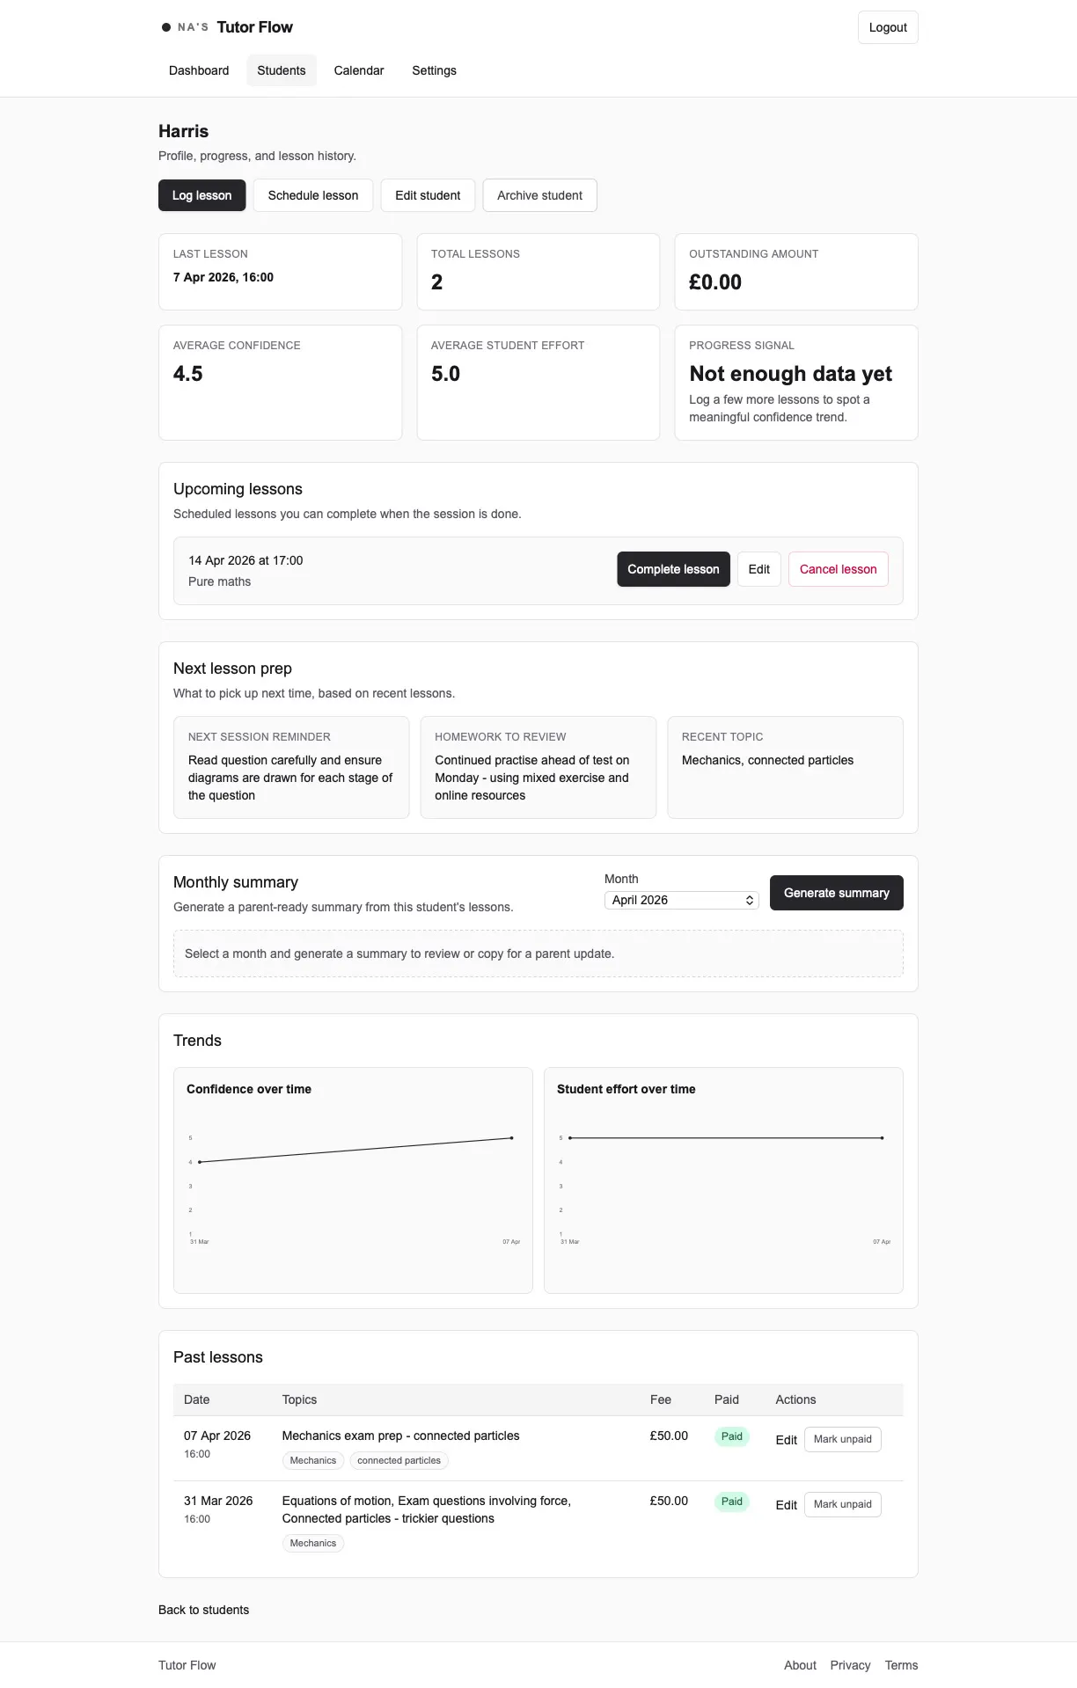Follow the Back to students link
The width and height of the screenshot is (1077, 1688).
click(x=203, y=1610)
